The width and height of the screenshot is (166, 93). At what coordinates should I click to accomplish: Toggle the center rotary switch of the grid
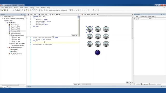click(x=98, y=36)
